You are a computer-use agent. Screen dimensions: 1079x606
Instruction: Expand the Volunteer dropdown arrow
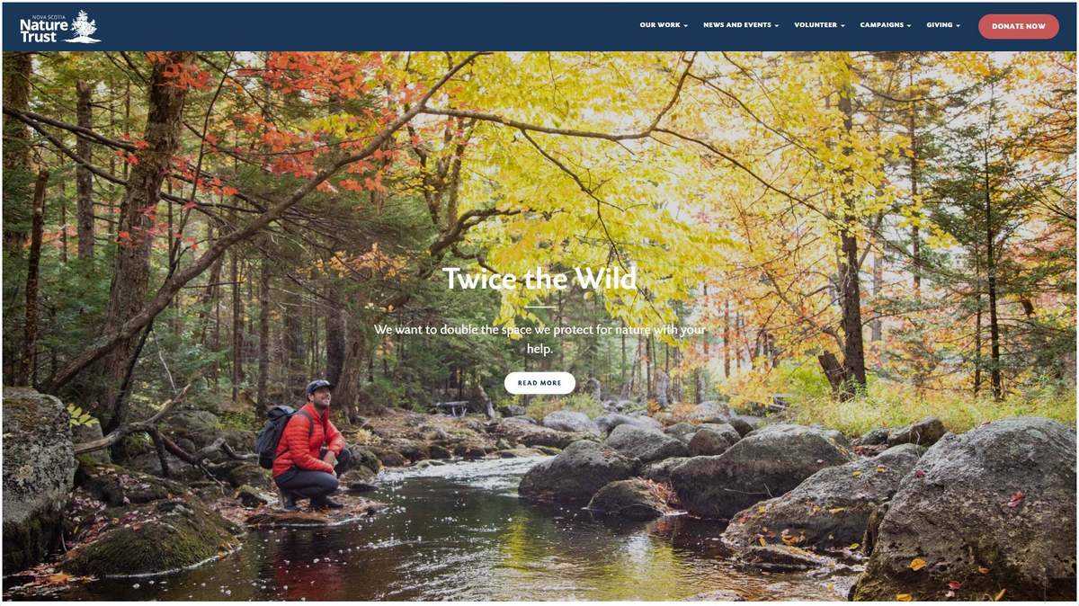click(x=843, y=26)
